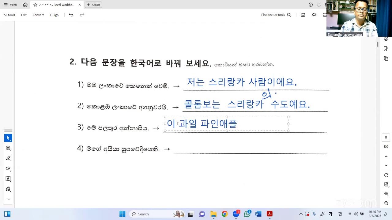Choose the Select arrow tool

[x=8, y=138]
